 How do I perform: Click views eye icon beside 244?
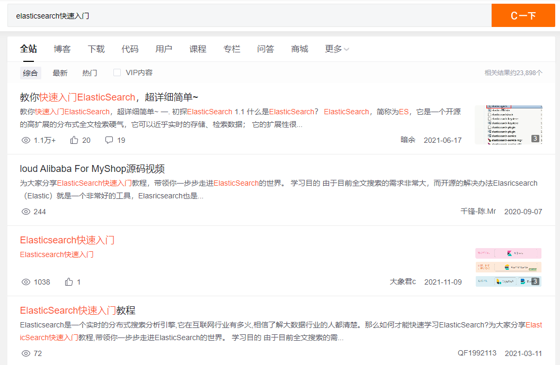(26, 212)
